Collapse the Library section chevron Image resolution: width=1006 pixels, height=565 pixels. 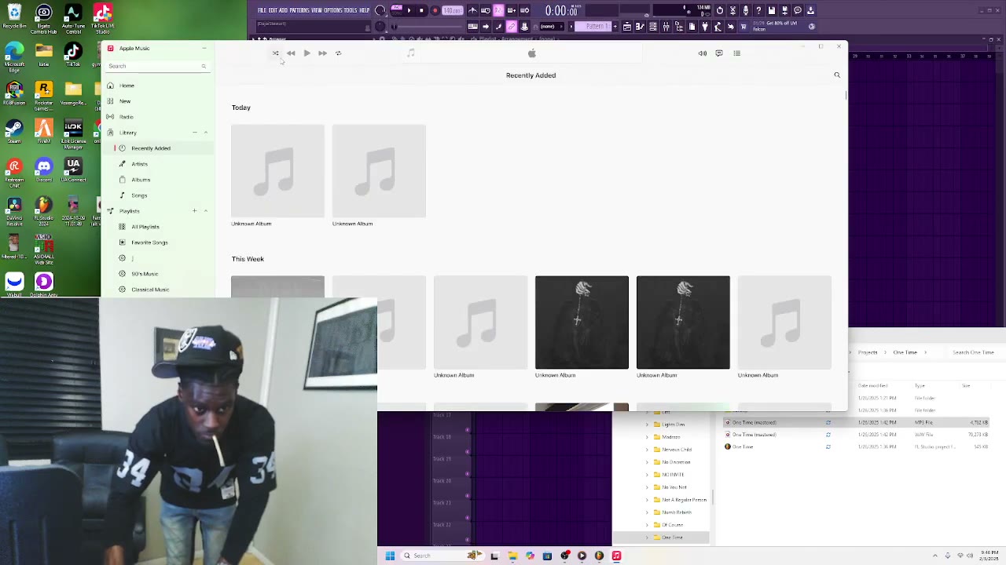(206, 133)
